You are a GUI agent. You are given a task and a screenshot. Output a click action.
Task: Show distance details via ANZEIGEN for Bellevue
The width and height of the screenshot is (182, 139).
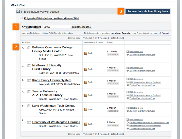112,55
